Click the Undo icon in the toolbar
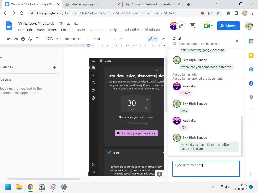258x193 pixels. [9, 39]
